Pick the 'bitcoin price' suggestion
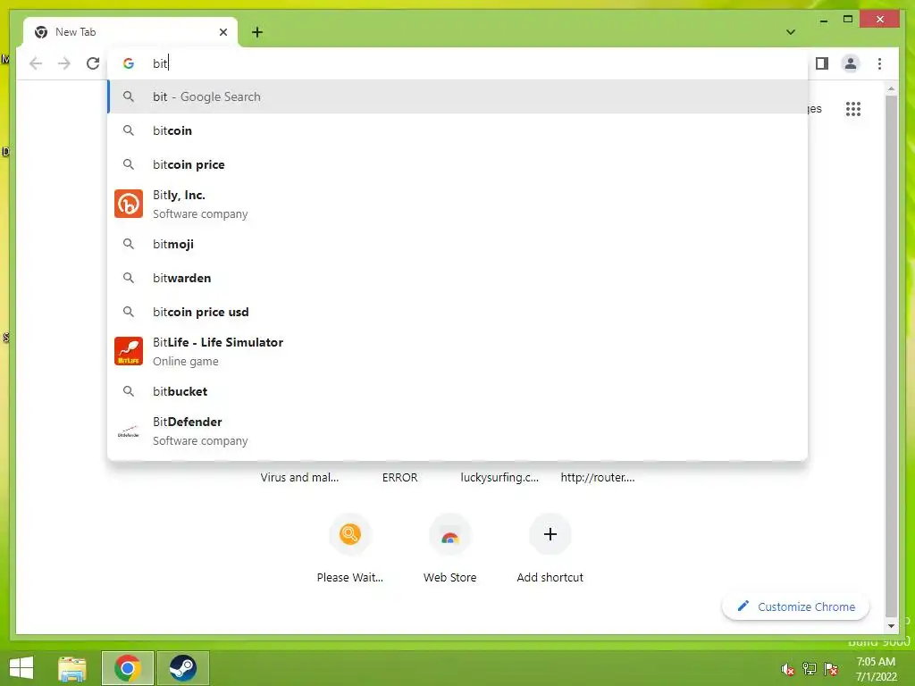This screenshot has width=915, height=686. pyautogui.click(x=457, y=164)
